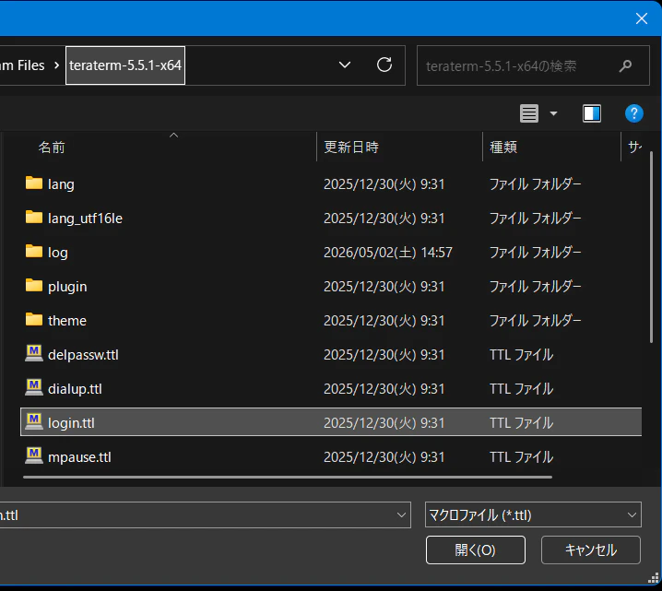The height and width of the screenshot is (591, 662).
Task: Select the lang_utf16le folder icon
Action: [x=34, y=218]
